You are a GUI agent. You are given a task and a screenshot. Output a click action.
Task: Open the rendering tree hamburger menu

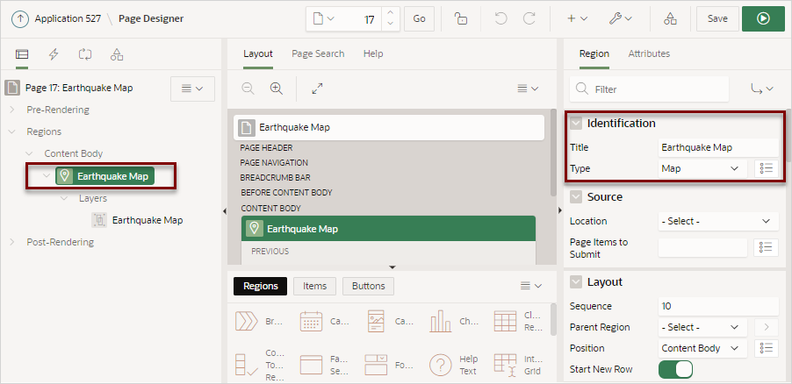click(x=192, y=89)
